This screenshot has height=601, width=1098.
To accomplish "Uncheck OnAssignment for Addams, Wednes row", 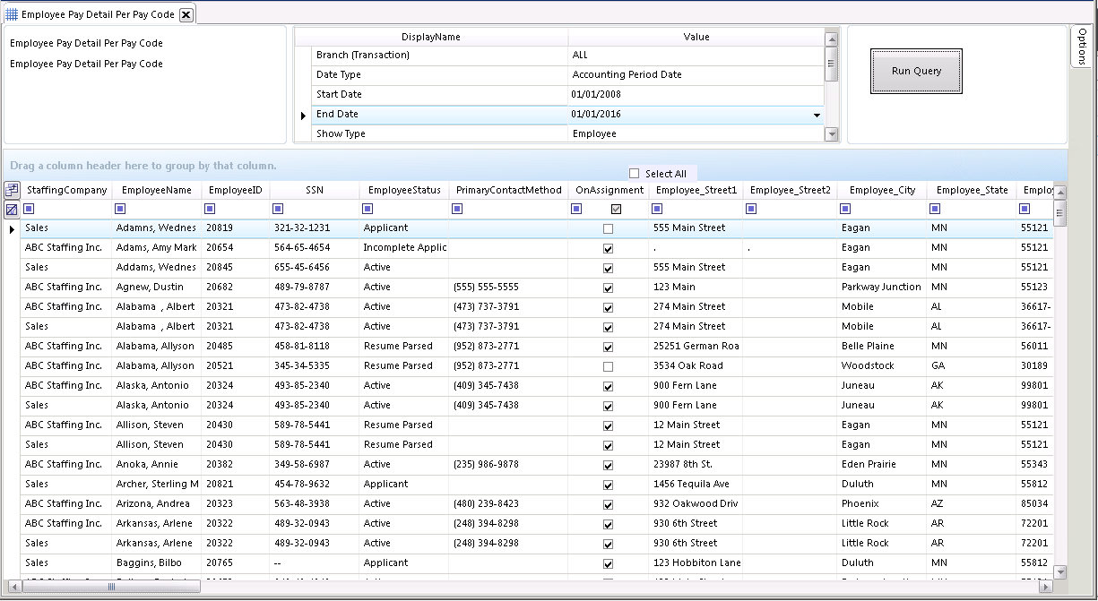I will (x=609, y=269).
